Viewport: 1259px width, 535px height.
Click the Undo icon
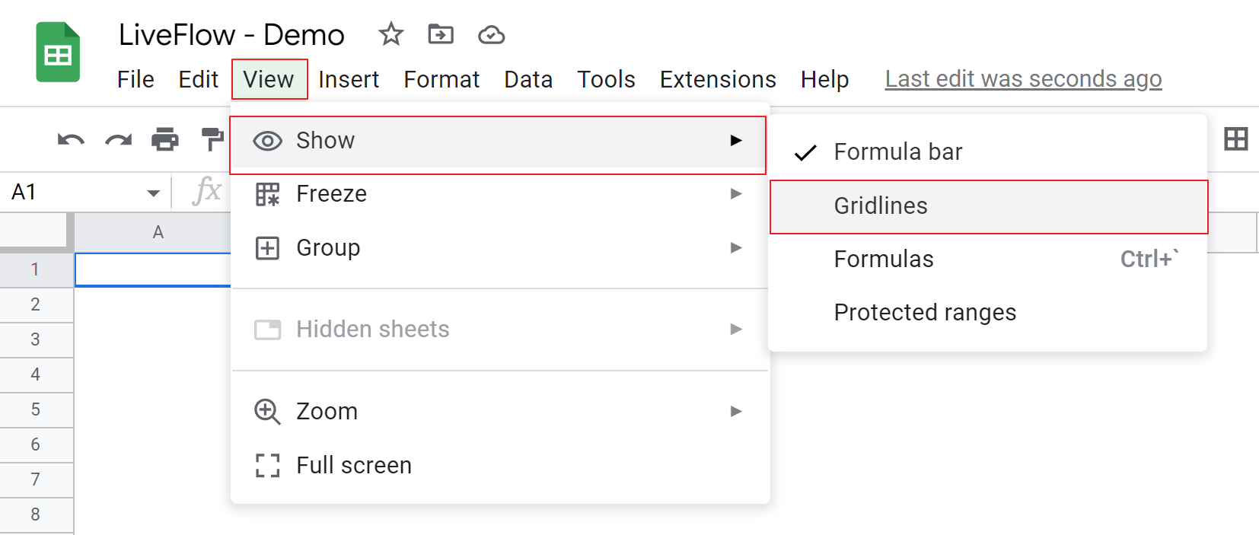[x=69, y=139]
